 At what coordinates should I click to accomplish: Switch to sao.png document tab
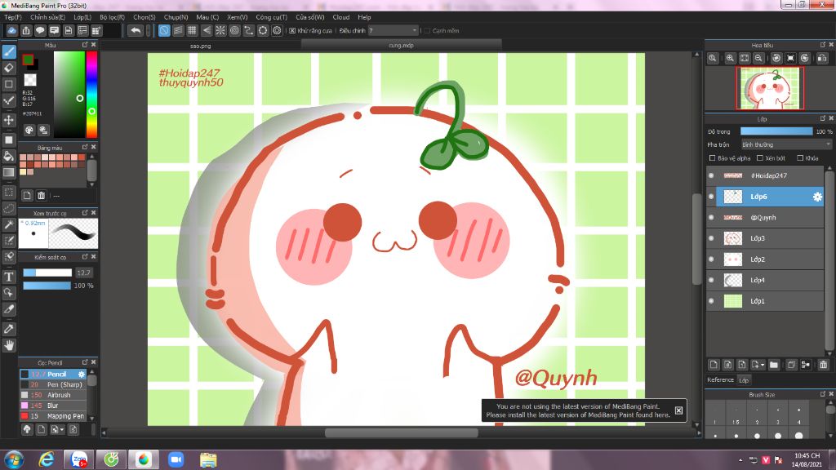[x=201, y=46]
